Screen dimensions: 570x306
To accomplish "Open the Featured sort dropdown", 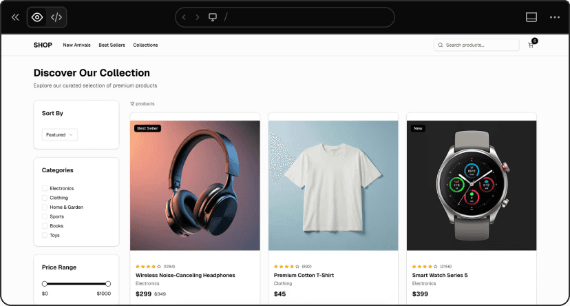I will click(x=60, y=135).
